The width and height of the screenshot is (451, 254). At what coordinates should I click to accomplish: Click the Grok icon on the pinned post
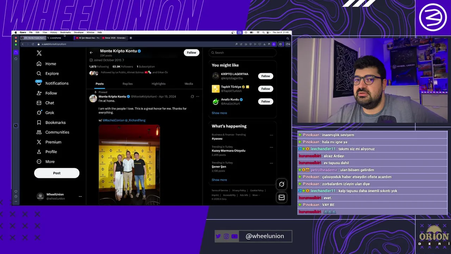[192, 97]
